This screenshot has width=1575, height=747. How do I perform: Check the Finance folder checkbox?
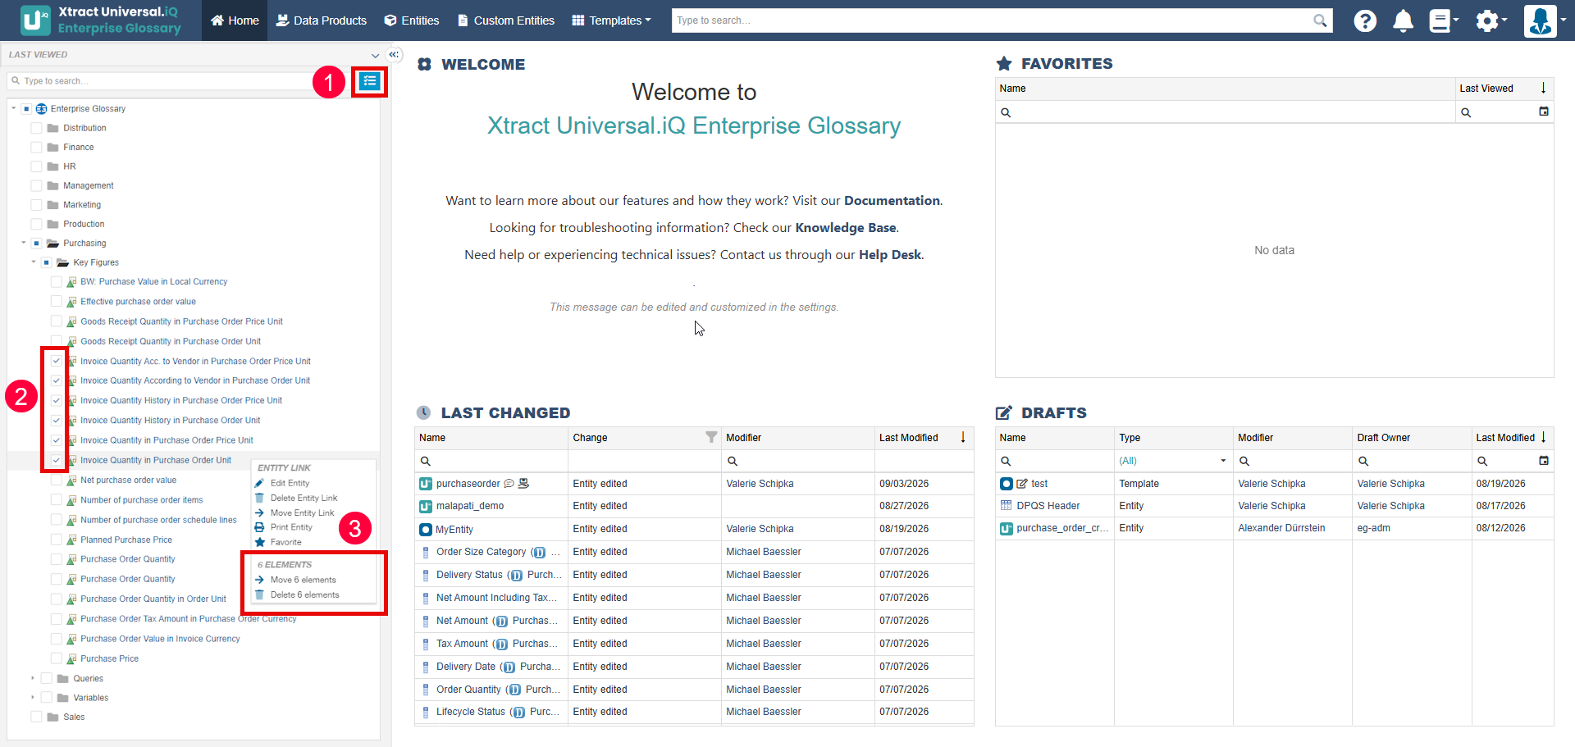[x=36, y=147]
